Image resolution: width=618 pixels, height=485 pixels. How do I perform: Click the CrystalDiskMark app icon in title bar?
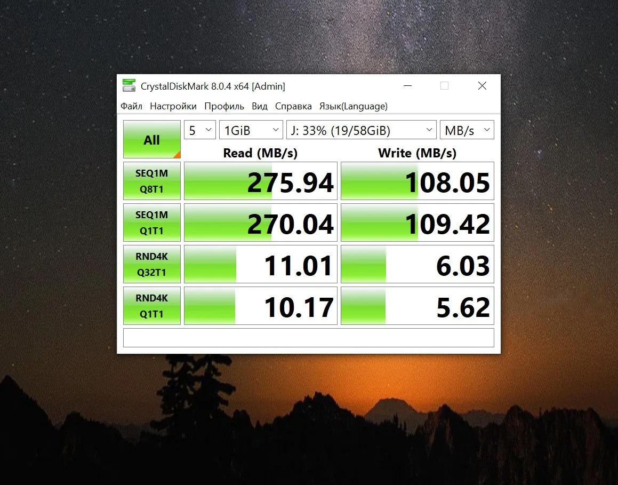pos(129,85)
